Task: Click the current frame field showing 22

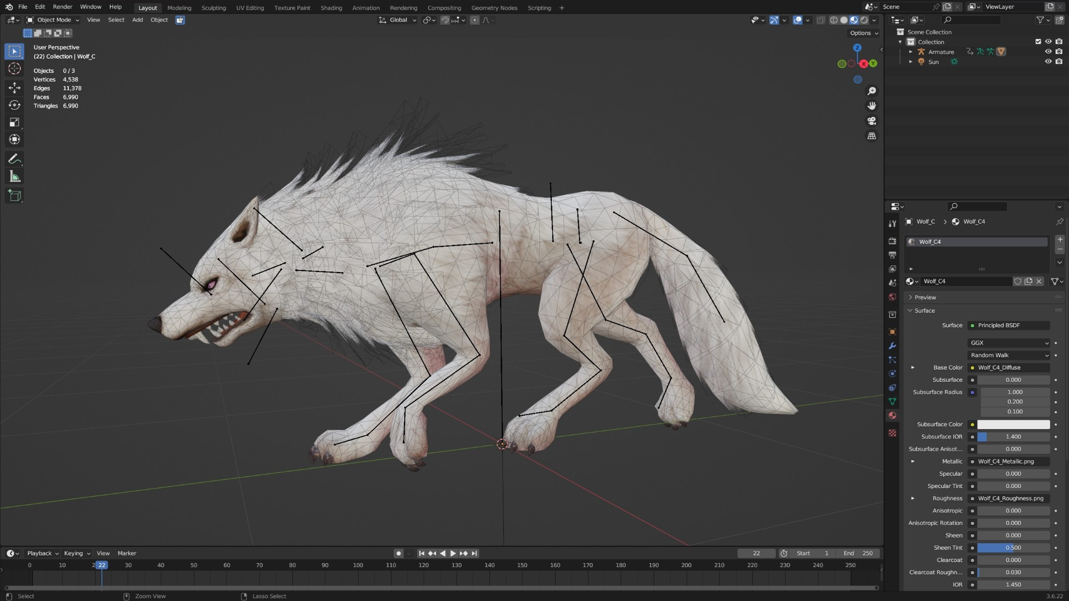Action: click(756, 554)
